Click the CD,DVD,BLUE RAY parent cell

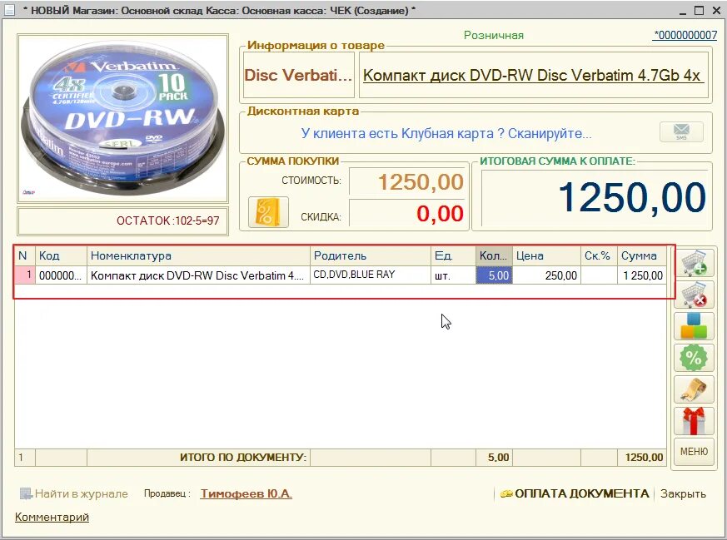(371, 275)
